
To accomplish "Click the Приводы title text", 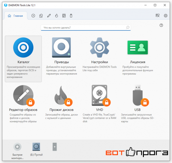I will [62, 62].
